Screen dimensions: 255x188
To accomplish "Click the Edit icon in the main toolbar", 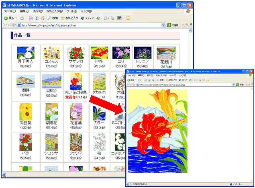I will [x=120, y=18].
